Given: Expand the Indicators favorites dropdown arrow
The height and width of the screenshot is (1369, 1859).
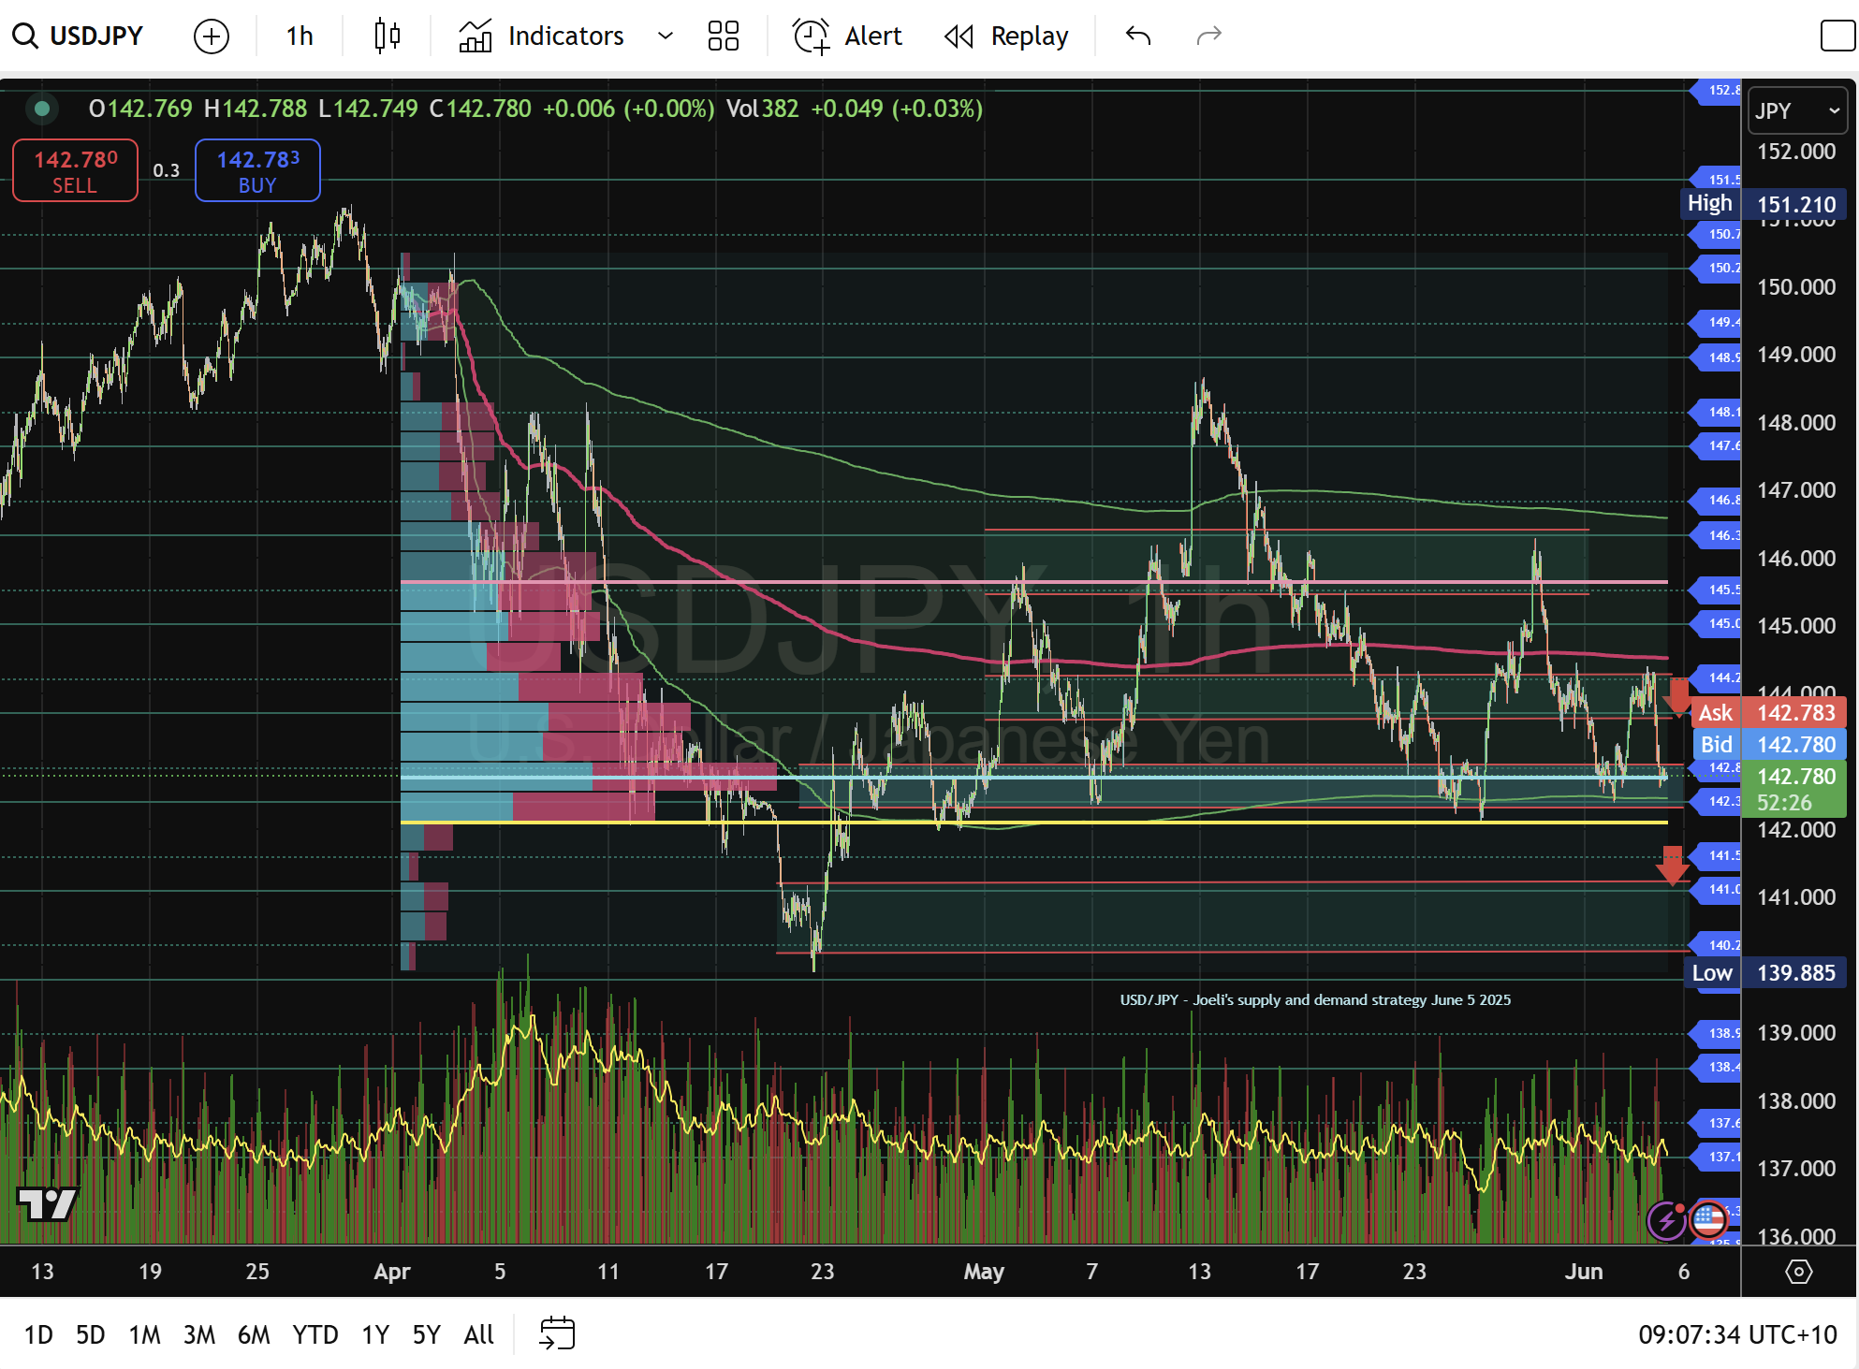Looking at the screenshot, I should click(666, 36).
